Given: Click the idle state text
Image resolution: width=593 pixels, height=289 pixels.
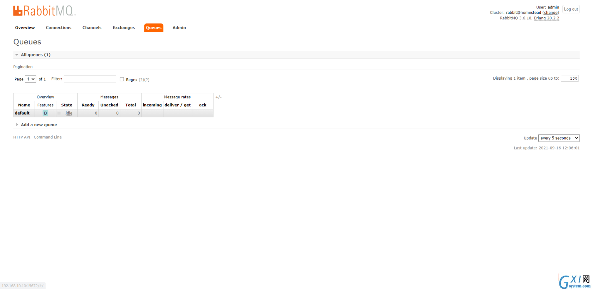Looking at the screenshot, I should click(x=69, y=113).
